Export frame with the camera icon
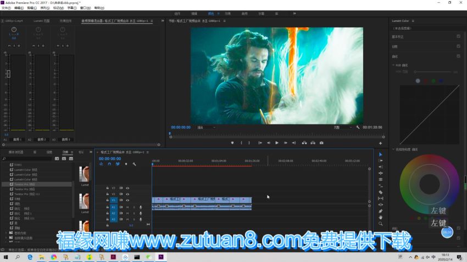The height and width of the screenshot is (262, 467). tap(321, 143)
